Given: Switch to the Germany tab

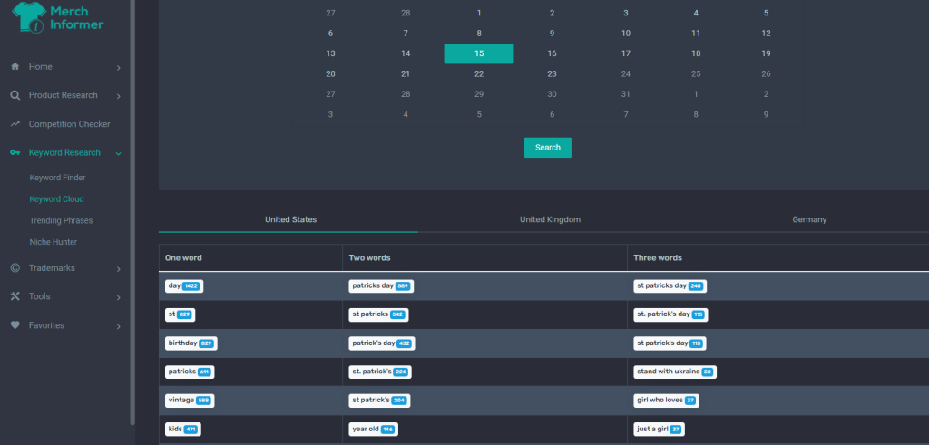Looking at the screenshot, I should coord(809,219).
